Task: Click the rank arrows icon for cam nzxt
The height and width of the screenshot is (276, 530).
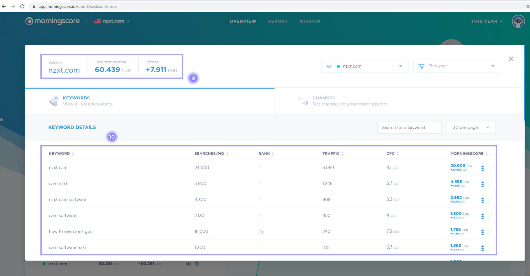Action: pyautogui.click(x=483, y=184)
